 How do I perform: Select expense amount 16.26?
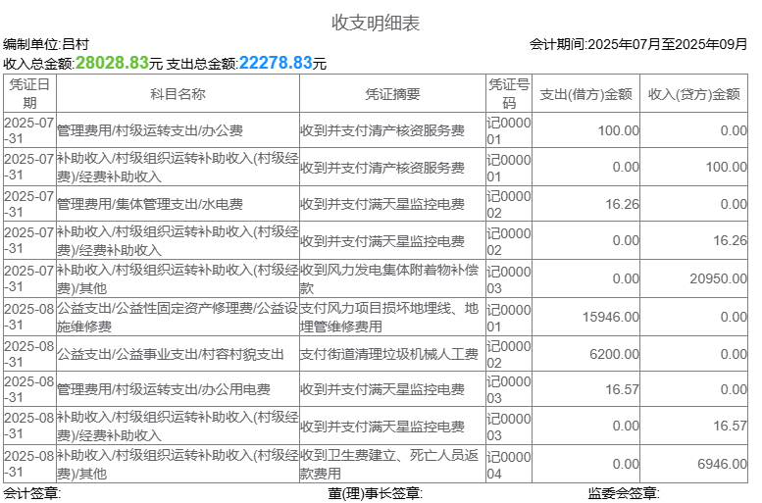pyautogui.click(x=622, y=204)
